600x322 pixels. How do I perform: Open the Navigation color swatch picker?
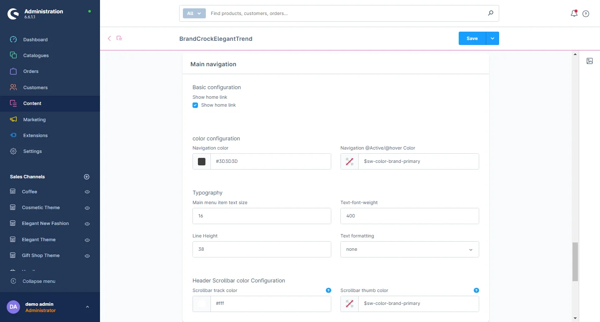[202, 161]
